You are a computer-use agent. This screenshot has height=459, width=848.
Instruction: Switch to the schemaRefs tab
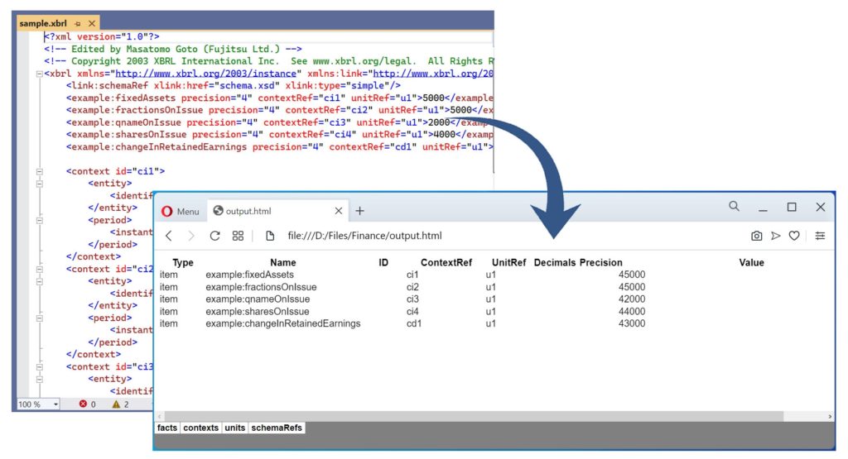[277, 428]
